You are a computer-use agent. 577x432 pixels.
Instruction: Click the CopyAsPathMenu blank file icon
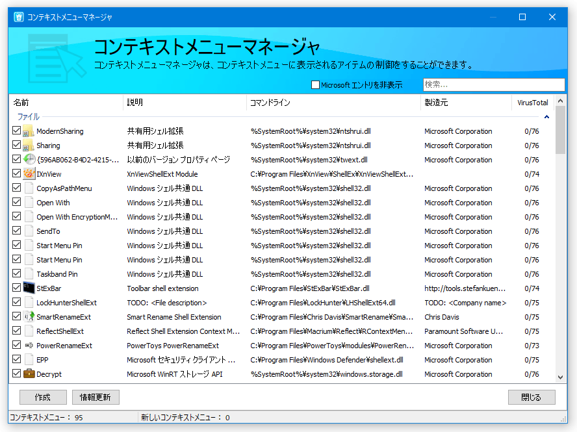coord(29,188)
